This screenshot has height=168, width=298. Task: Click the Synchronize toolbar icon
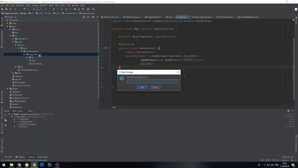10,9
